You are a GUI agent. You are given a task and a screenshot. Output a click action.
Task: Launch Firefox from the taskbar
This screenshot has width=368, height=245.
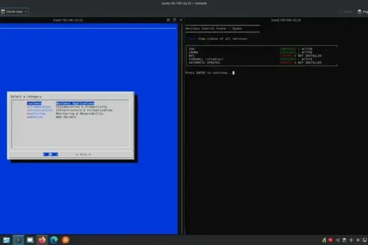(42, 240)
